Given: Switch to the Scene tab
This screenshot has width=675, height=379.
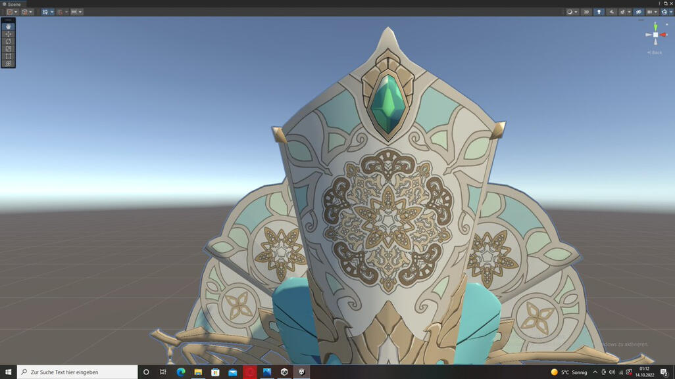Looking at the screenshot, I should pos(12,4).
